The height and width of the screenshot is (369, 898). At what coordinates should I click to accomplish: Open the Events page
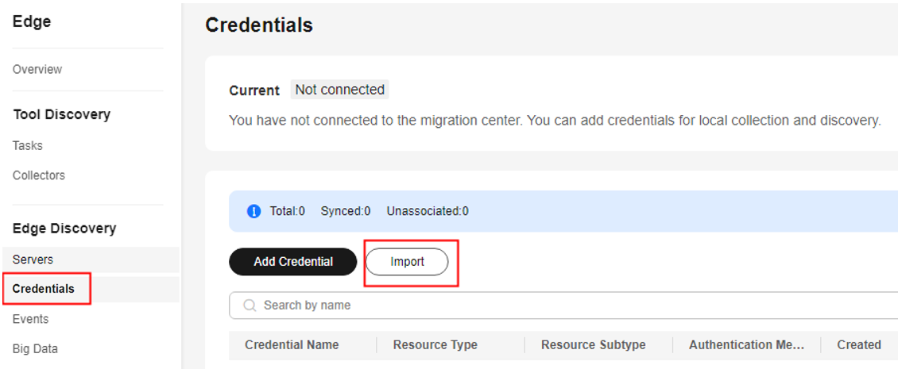tap(30, 319)
